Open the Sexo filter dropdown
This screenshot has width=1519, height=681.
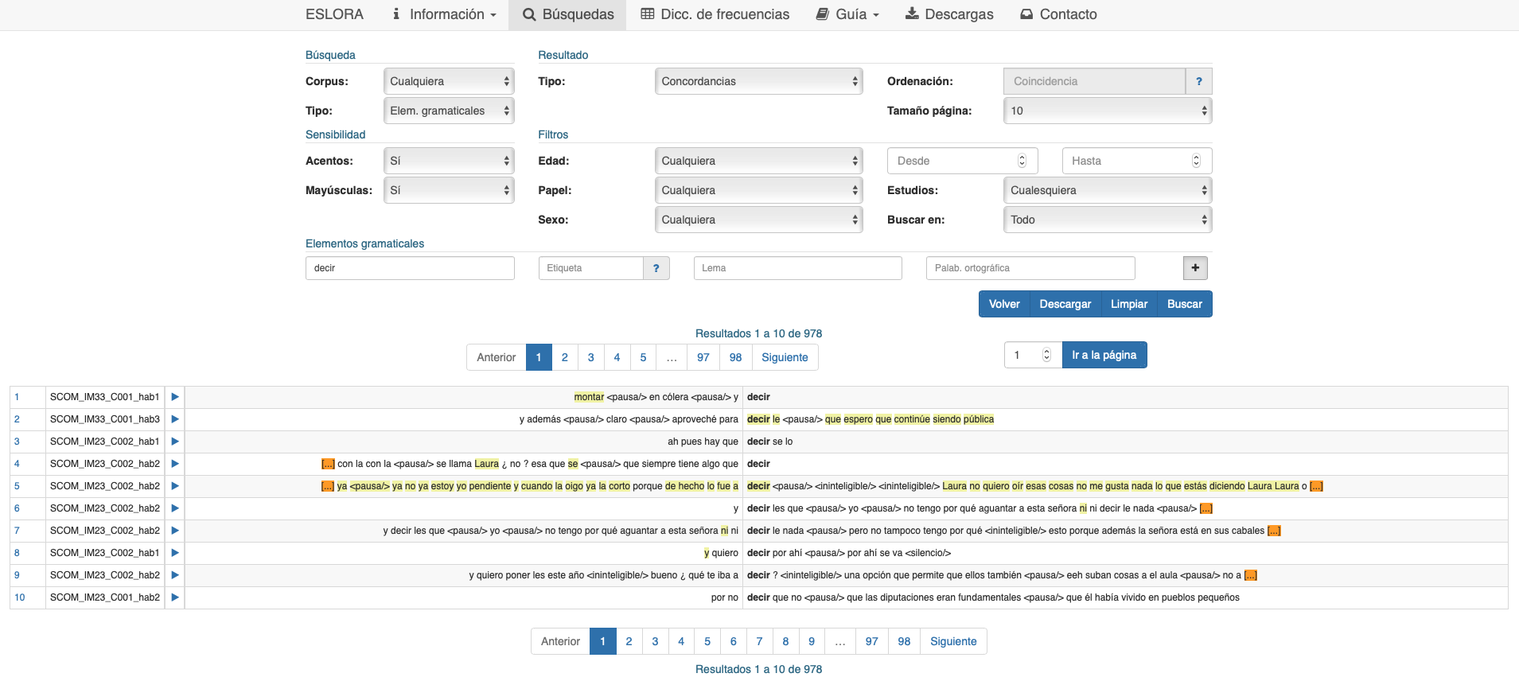tap(758, 220)
